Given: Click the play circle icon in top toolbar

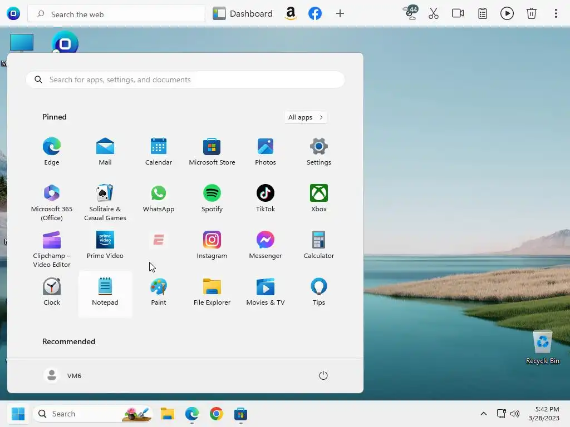Looking at the screenshot, I should (x=507, y=14).
